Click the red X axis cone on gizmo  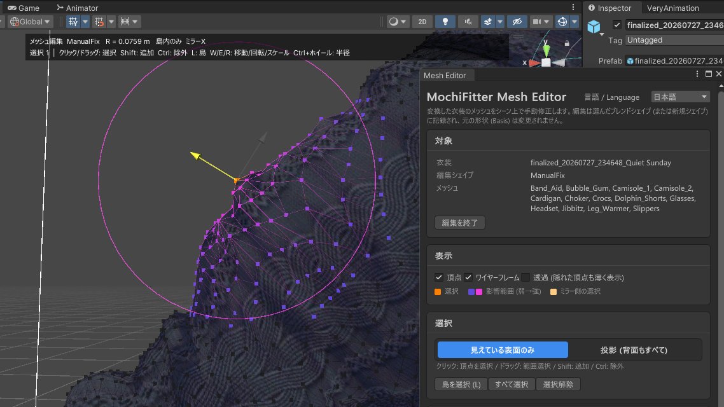534,63
